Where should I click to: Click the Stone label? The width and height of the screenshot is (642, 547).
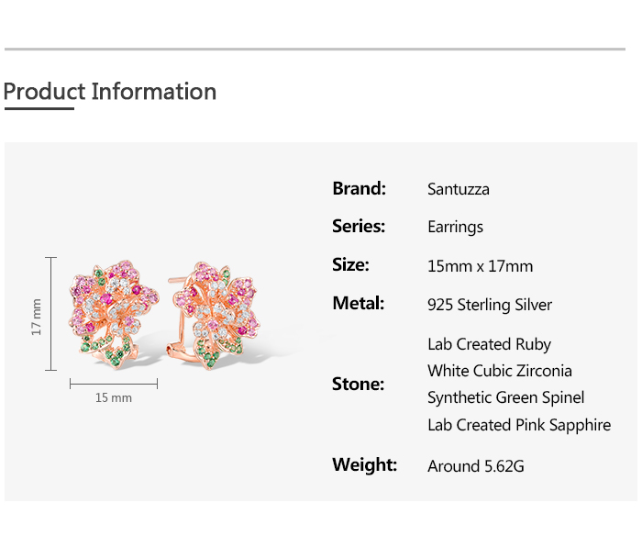pyautogui.click(x=358, y=385)
